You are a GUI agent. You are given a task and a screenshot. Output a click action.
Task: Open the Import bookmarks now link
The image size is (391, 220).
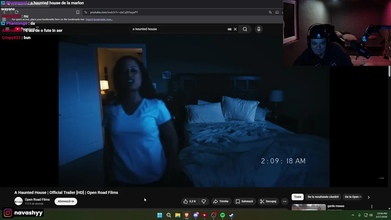coord(99,19)
